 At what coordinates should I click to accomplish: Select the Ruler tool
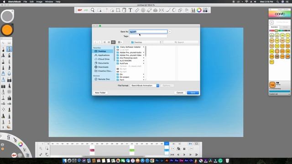[x=137, y=10]
